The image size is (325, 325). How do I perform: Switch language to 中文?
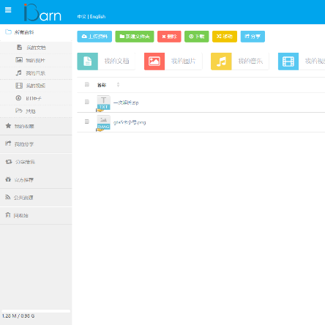(81, 17)
